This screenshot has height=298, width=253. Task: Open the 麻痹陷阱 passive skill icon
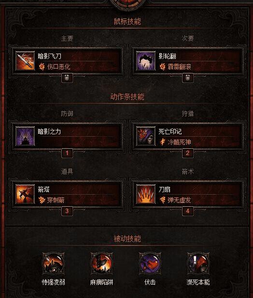[x=101, y=263]
